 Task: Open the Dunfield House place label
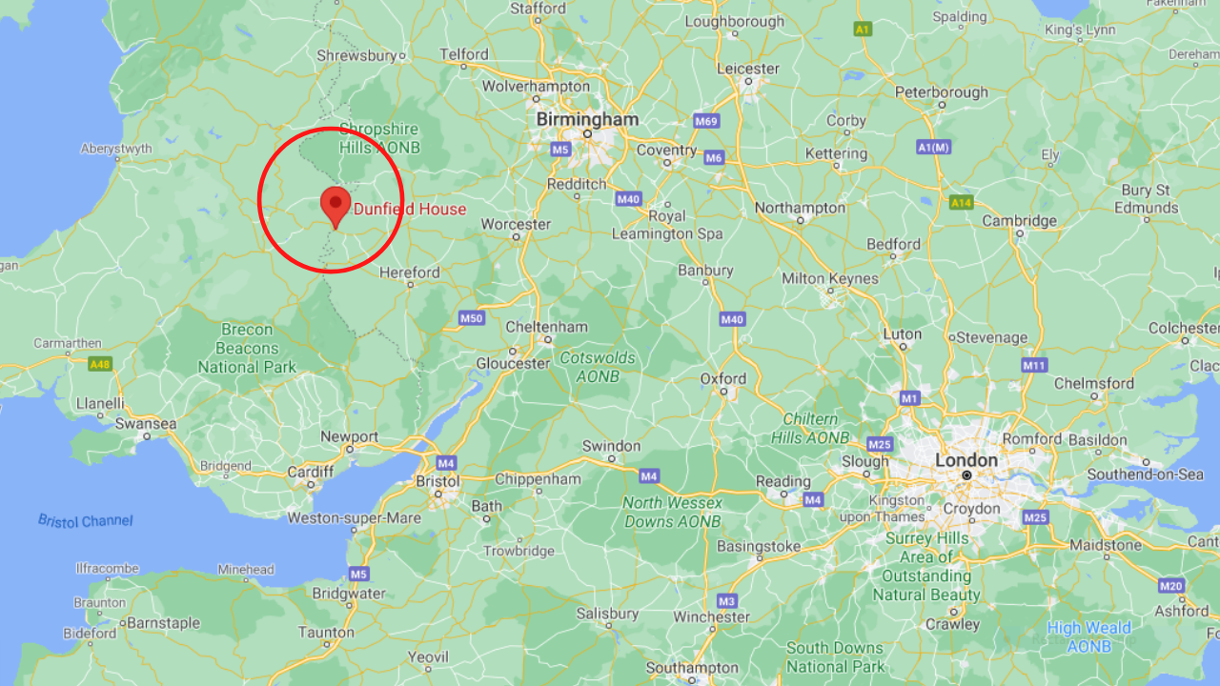410,210
